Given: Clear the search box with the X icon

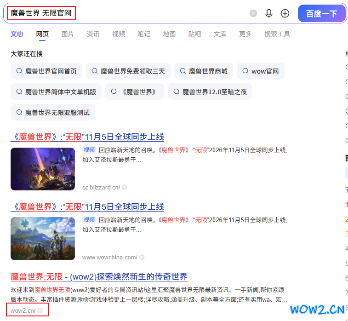Looking at the screenshot, I should click(x=253, y=13).
